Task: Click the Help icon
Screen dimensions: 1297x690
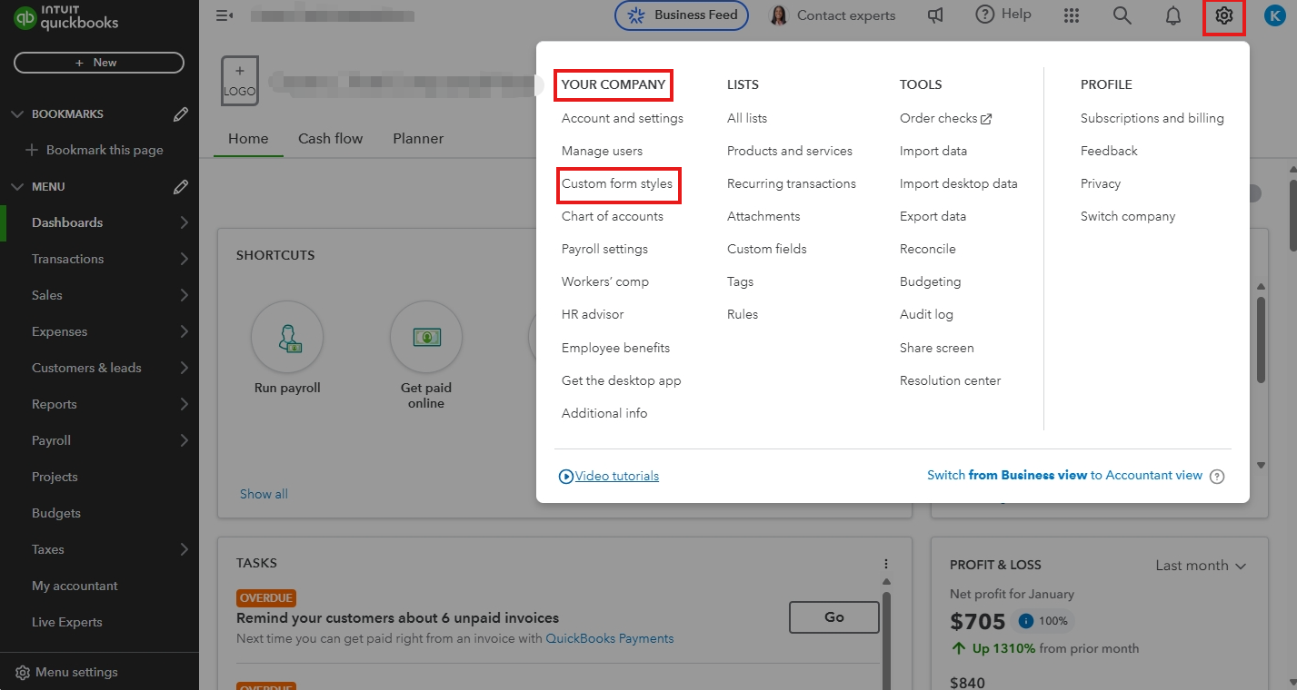Action: click(x=1003, y=14)
